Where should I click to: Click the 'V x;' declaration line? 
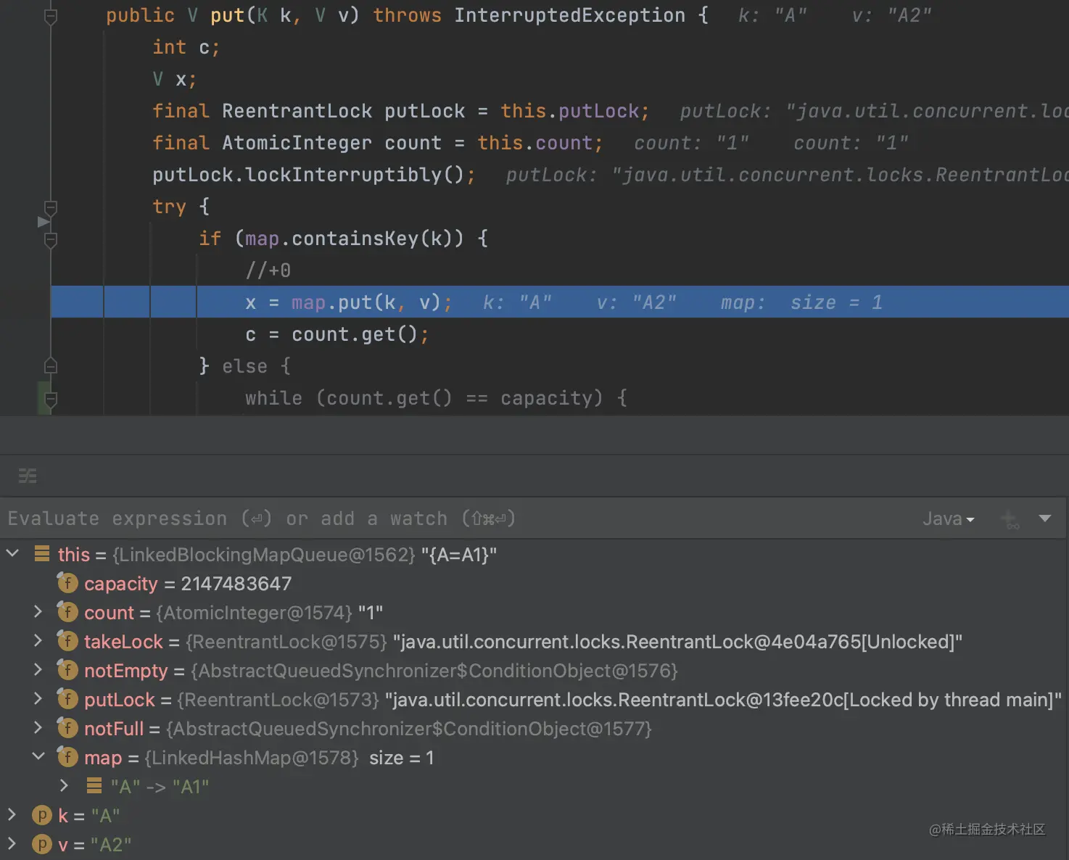click(174, 79)
